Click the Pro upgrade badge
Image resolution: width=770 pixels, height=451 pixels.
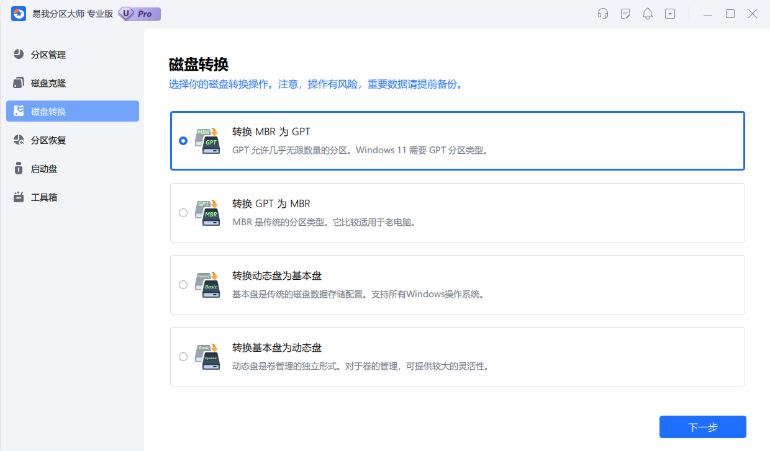tap(138, 14)
